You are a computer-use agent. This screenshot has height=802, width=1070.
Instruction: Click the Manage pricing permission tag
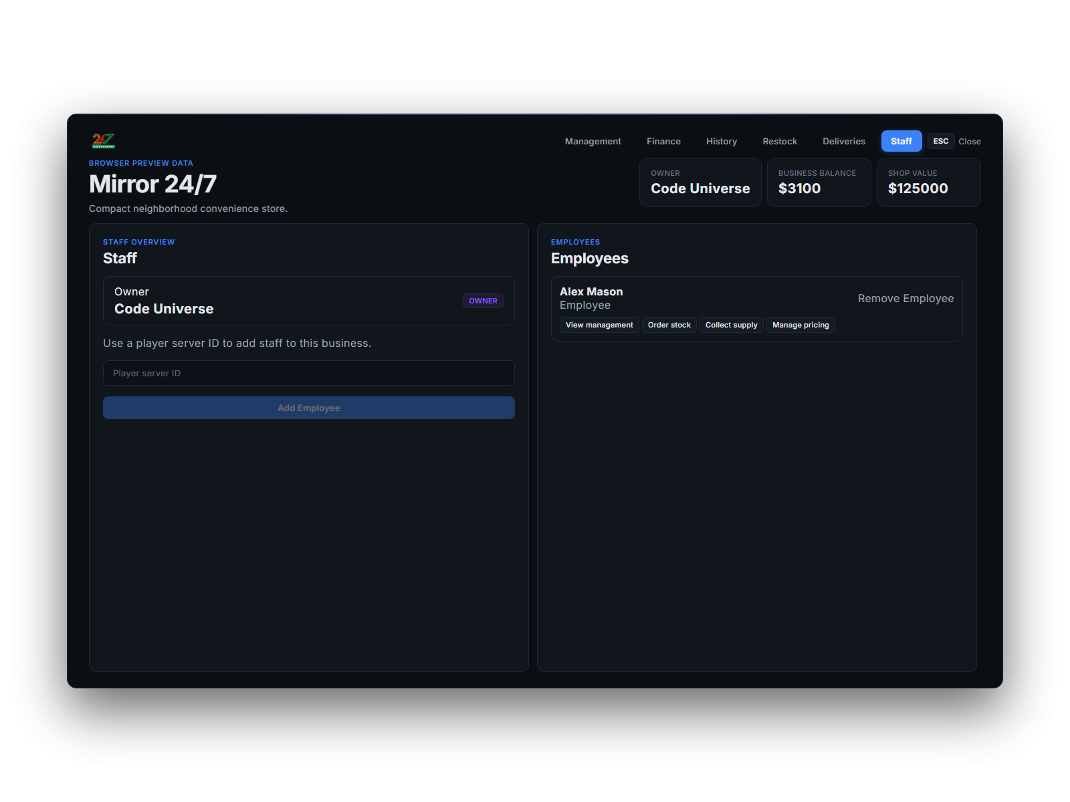[x=800, y=325]
